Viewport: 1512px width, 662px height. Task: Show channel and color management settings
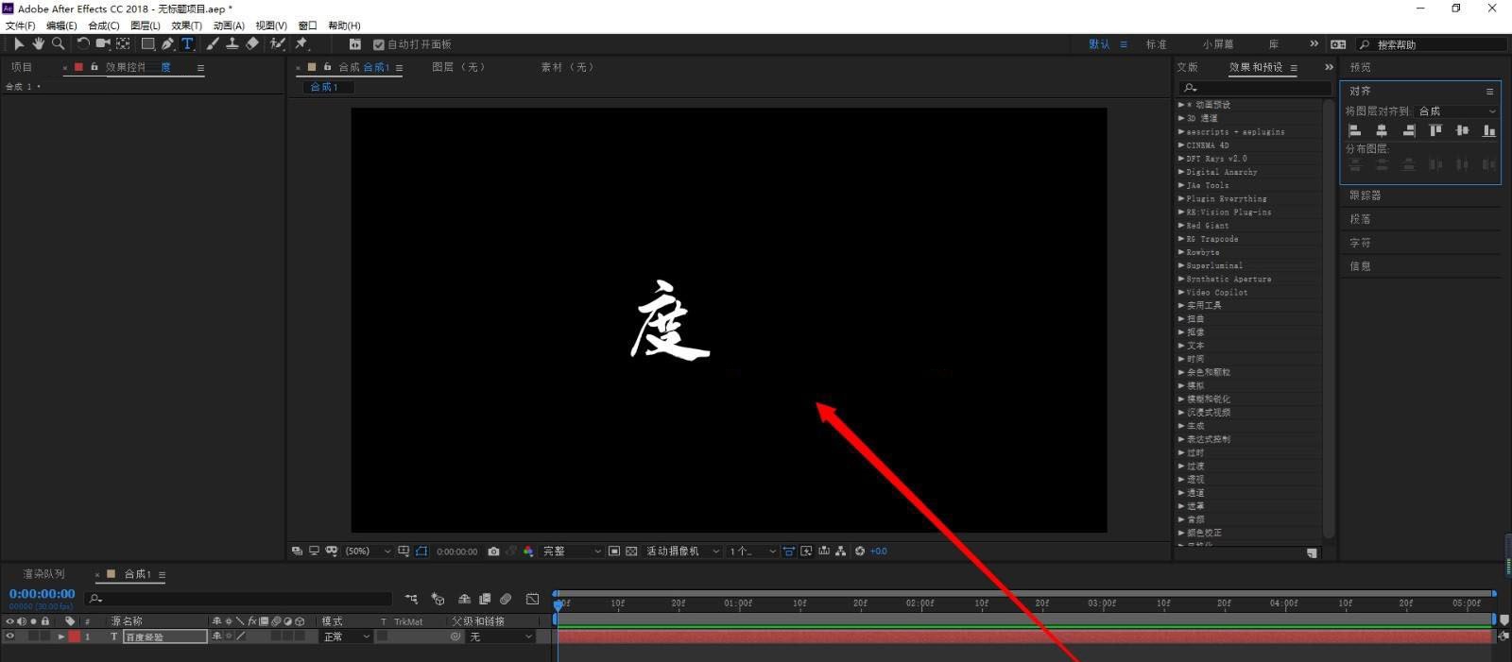pyautogui.click(x=528, y=552)
